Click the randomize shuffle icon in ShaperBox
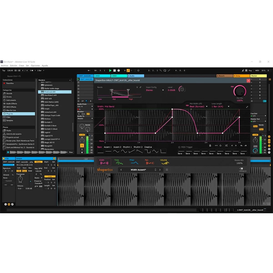This screenshot has width=273, height=273. tap(226, 146)
